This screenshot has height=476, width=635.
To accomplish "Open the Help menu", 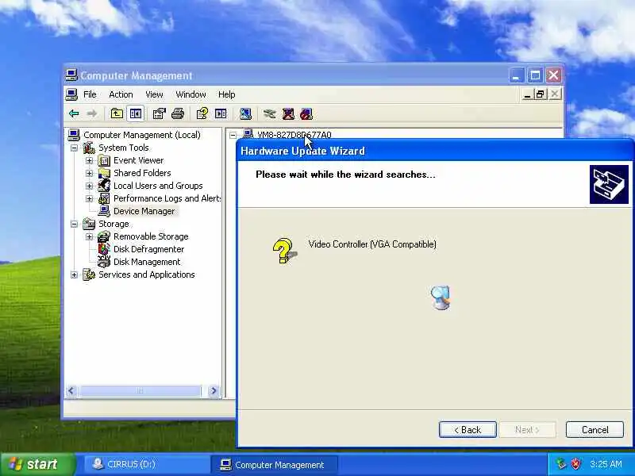I will click(x=227, y=94).
